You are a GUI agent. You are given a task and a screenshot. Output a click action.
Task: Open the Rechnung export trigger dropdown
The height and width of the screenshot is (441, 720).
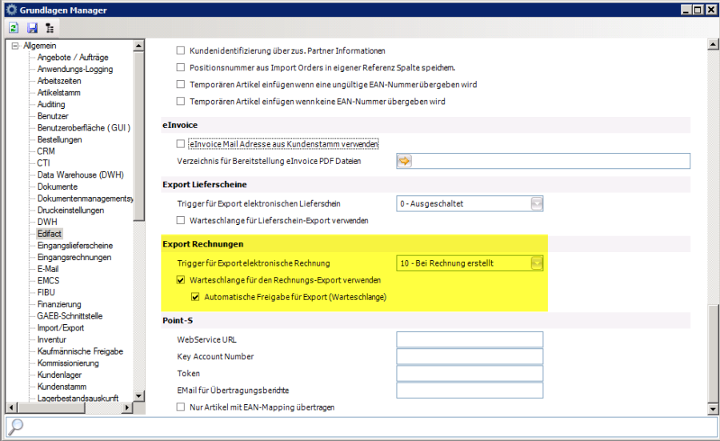click(x=537, y=263)
